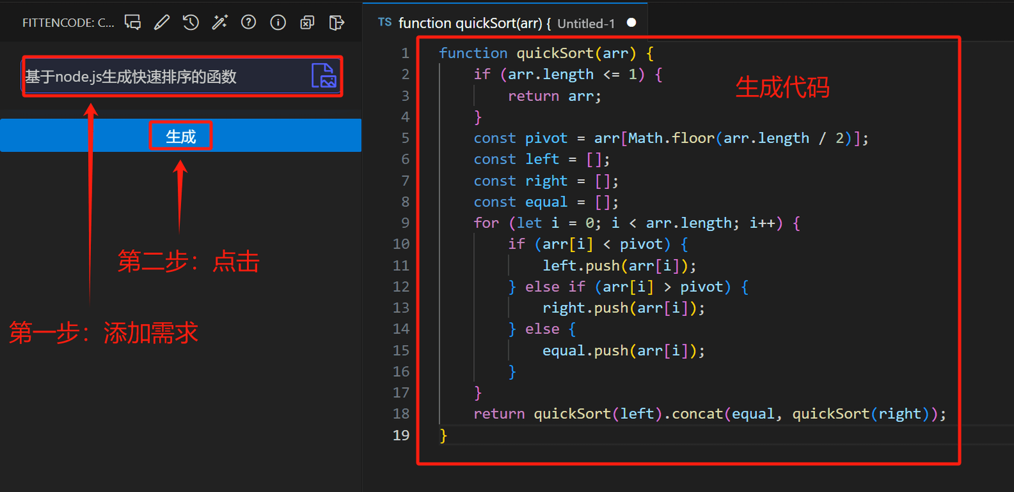Viewport: 1014px width, 492px height.
Task: Focus the node.js requirement input field
Action: [x=162, y=76]
